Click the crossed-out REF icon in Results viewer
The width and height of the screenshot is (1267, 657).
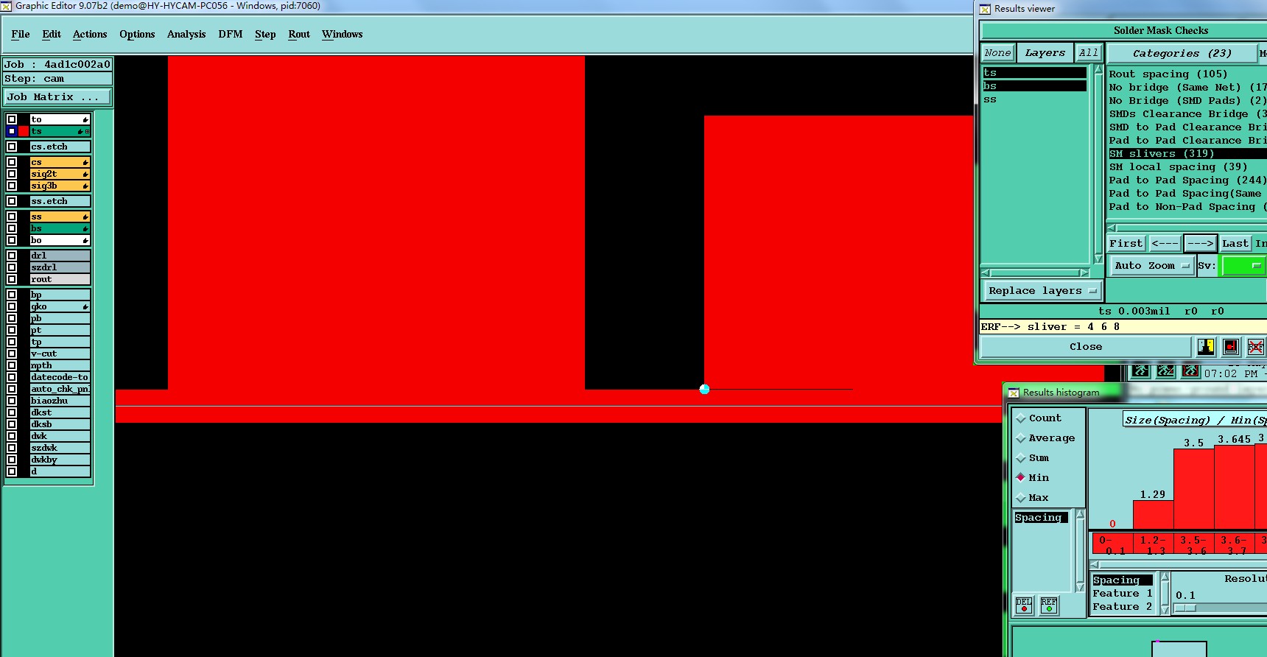(1256, 347)
